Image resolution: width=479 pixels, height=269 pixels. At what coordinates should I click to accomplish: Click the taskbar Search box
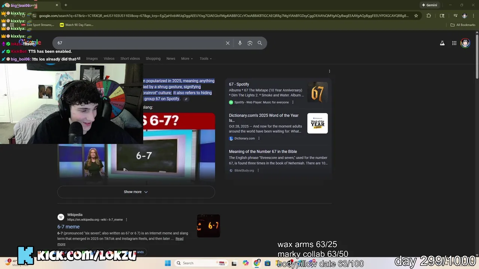click(x=201, y=263)
